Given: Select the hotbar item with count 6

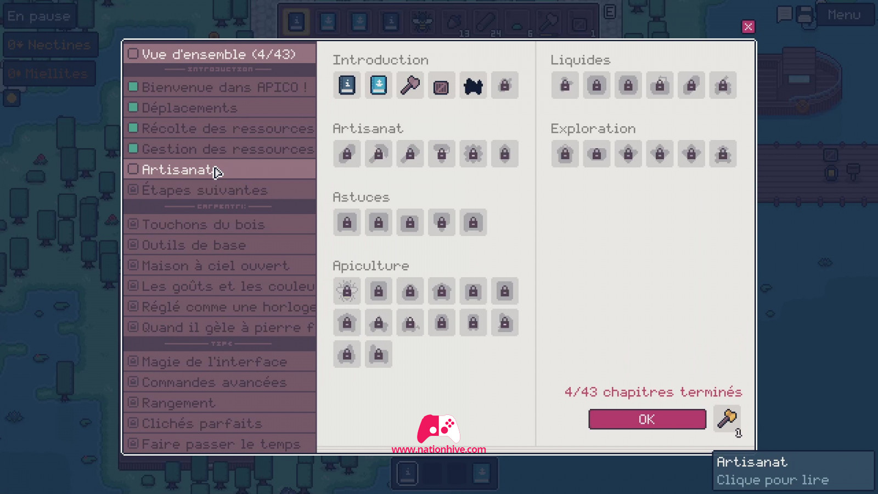Looking at the screenshot, I should [x=517, y=23].
